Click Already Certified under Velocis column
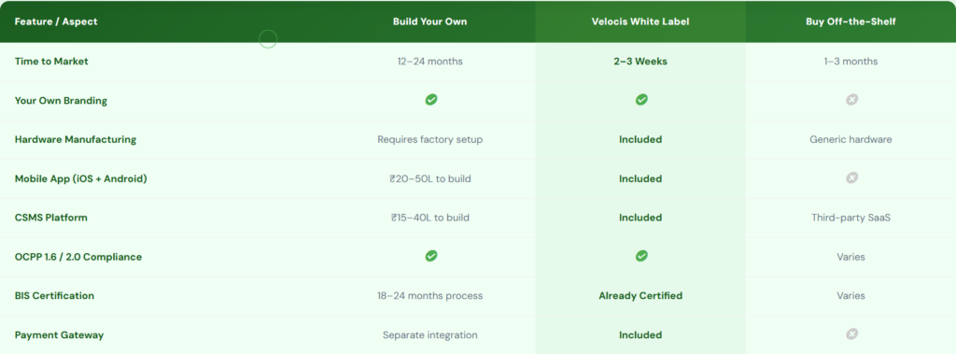The width and height of the screenshot is (956, 354). point(640,295)
